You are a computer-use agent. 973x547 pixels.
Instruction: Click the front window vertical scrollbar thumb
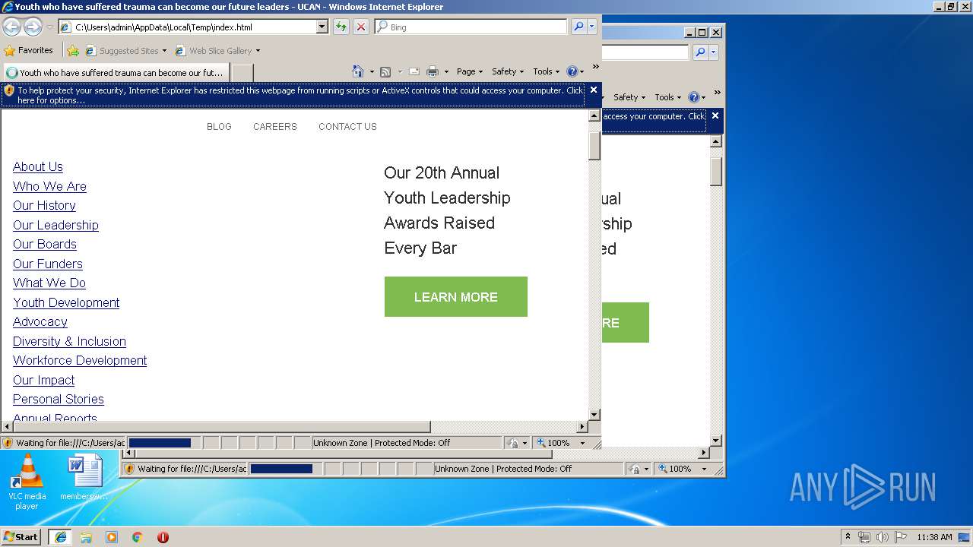[594, 146]
